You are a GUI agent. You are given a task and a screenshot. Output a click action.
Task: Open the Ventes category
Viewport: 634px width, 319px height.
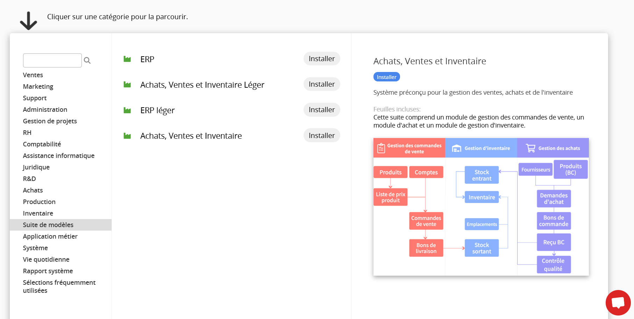33,75
